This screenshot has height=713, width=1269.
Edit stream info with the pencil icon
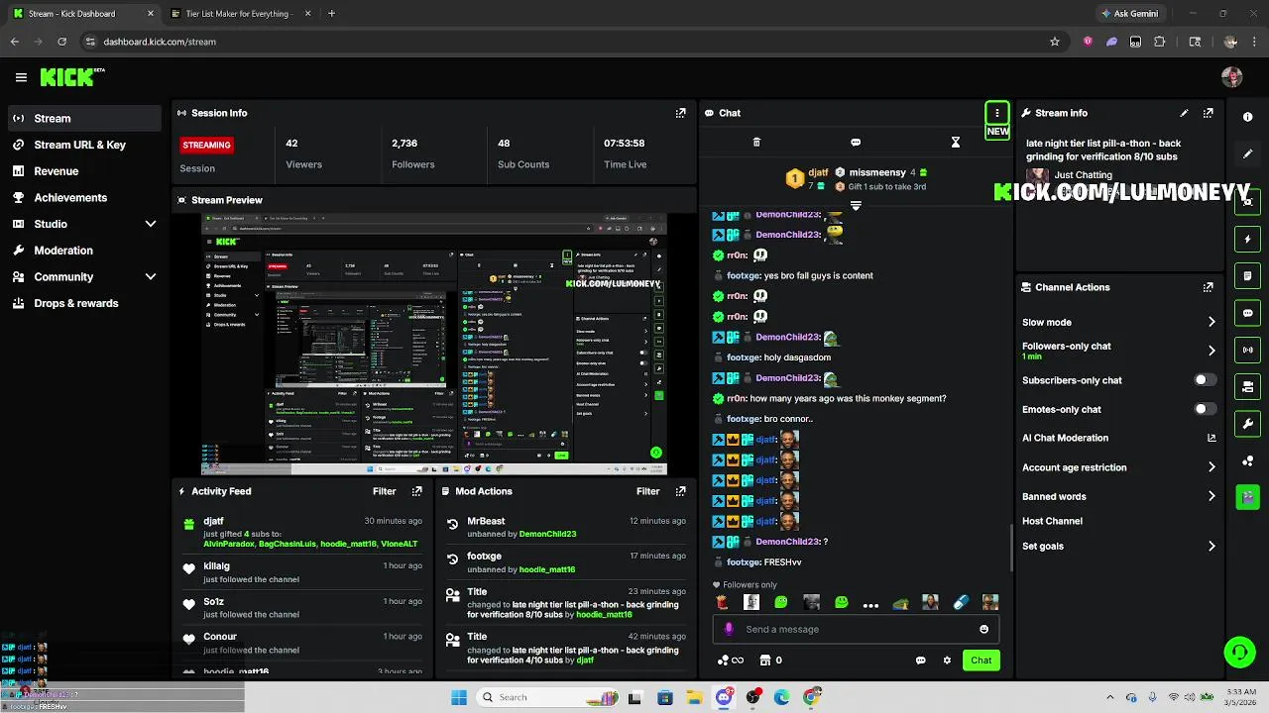point(1184,113)
